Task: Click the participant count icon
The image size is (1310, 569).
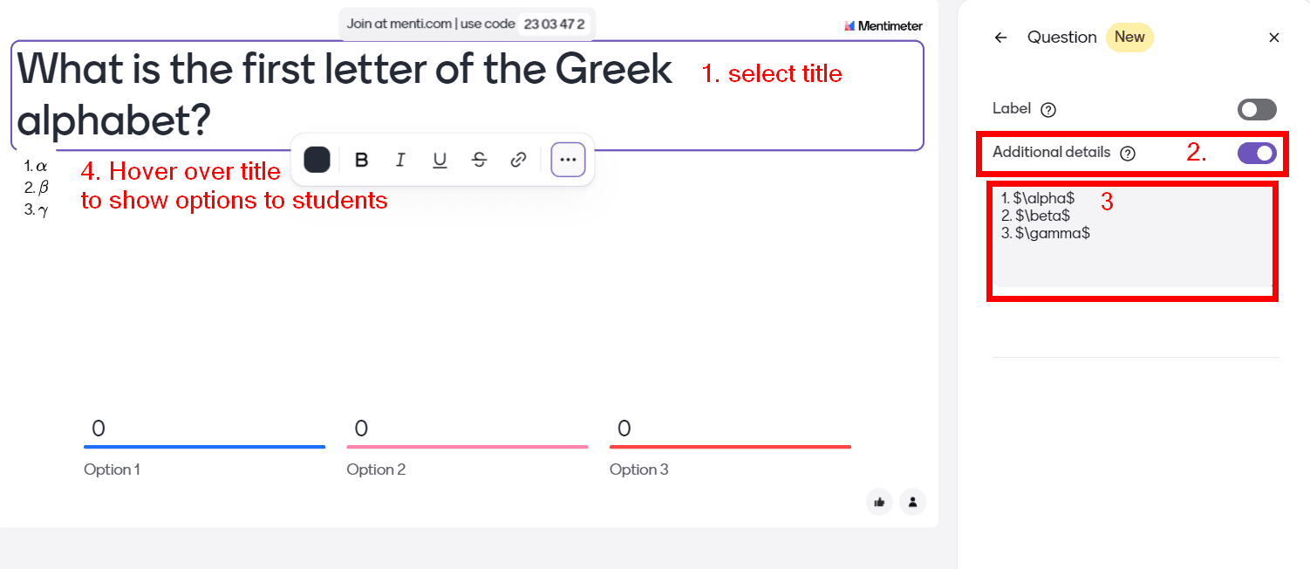Action: (912, 502)
